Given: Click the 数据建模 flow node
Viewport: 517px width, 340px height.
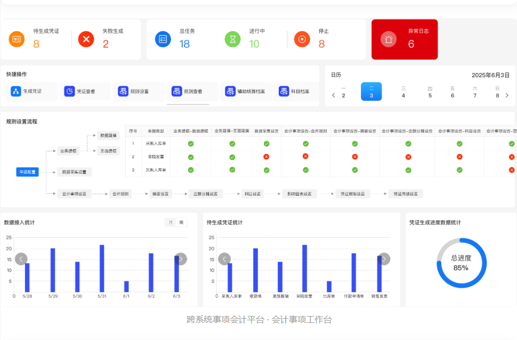Looking at the screenshot, I should point(109,135).
